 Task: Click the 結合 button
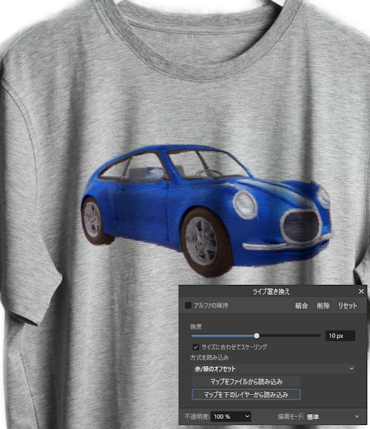302,306
